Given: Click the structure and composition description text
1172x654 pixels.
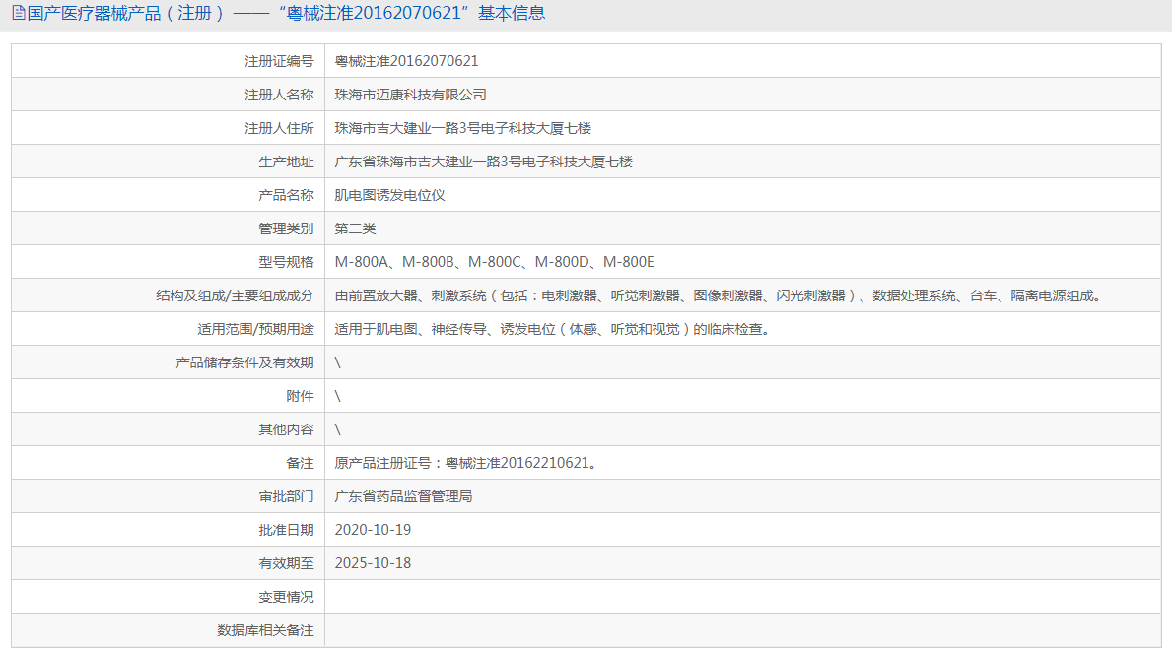Looking at the screenshot, I should (718, 295).
